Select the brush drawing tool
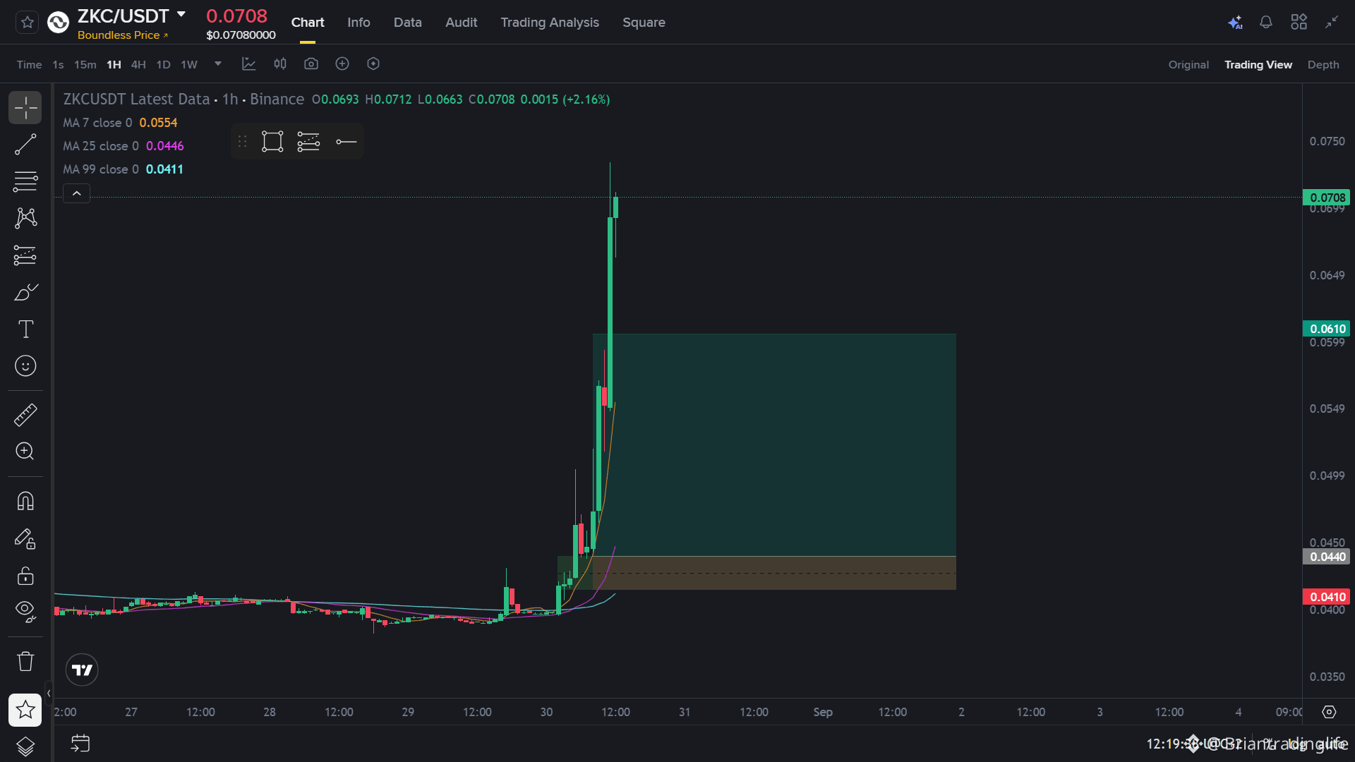Image resolution: width=1355 pixels, height=762 pixels. pyautogui.click(x=25, y=292)
